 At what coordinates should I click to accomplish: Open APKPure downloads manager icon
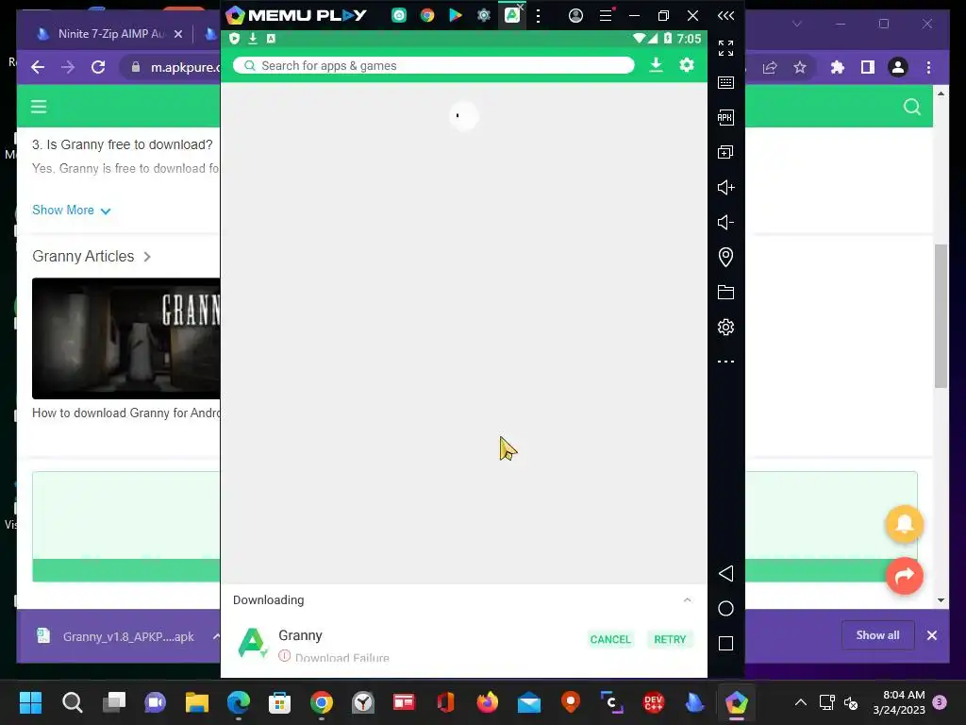[657, 65]
